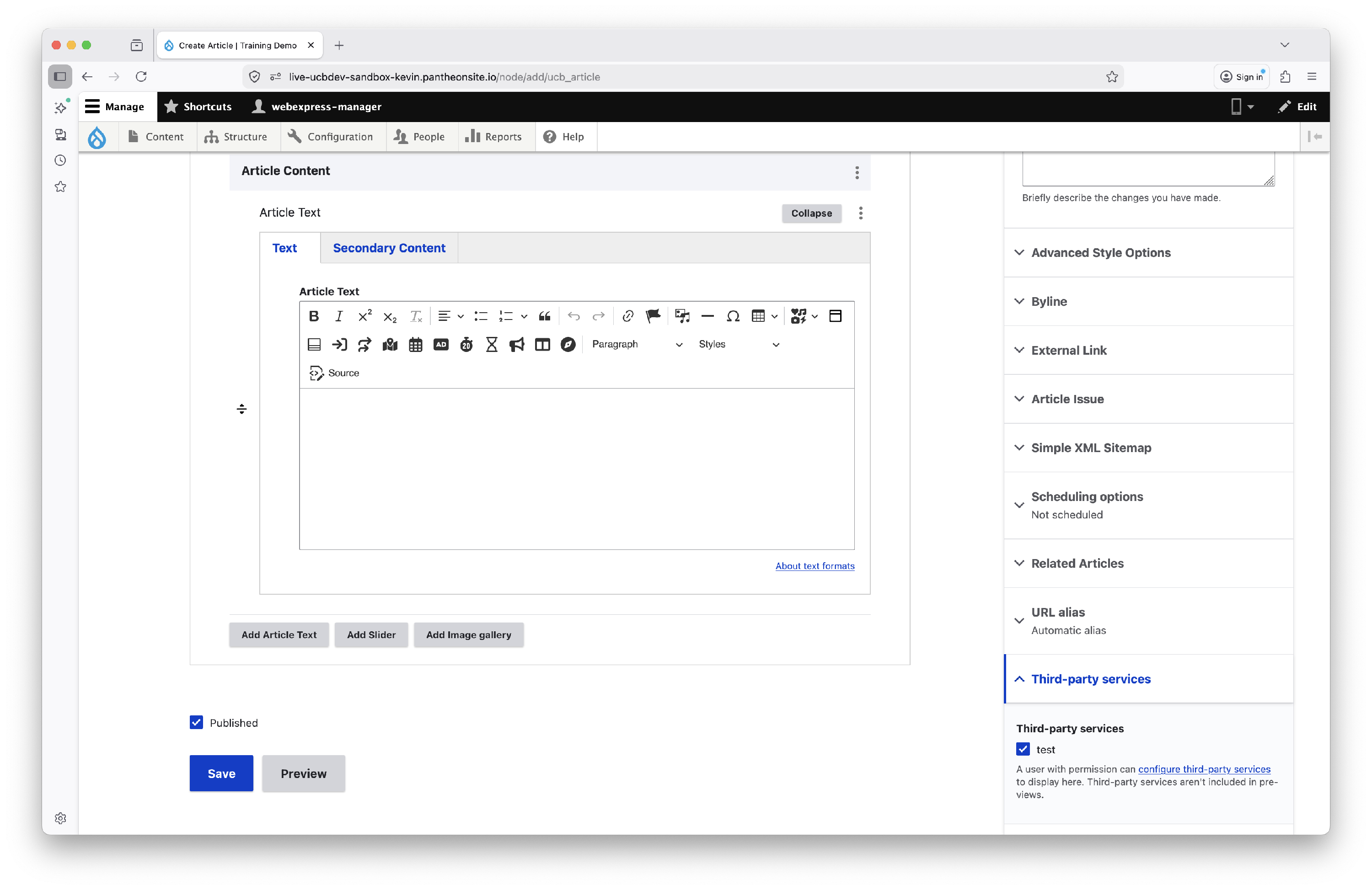This screenshot has height=890, width=1372.
Task: Click the map marker icon
Action: (390, 345)
